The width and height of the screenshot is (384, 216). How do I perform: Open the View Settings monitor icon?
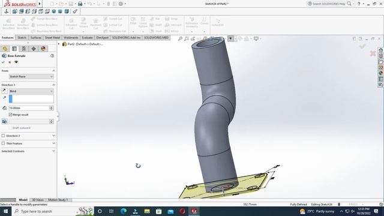click(x=257, y=38)
